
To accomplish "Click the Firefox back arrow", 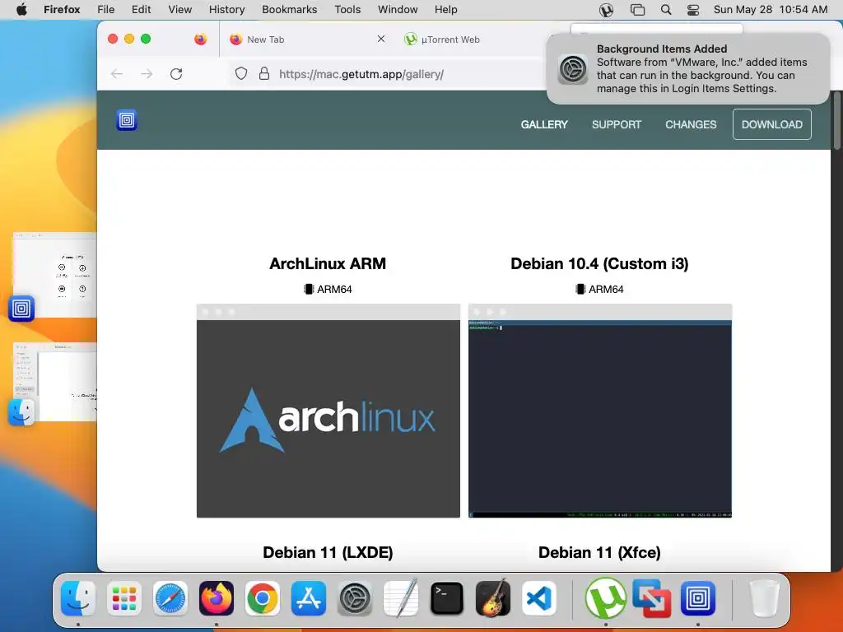I will pyautogui.click(x=117, y=74).
